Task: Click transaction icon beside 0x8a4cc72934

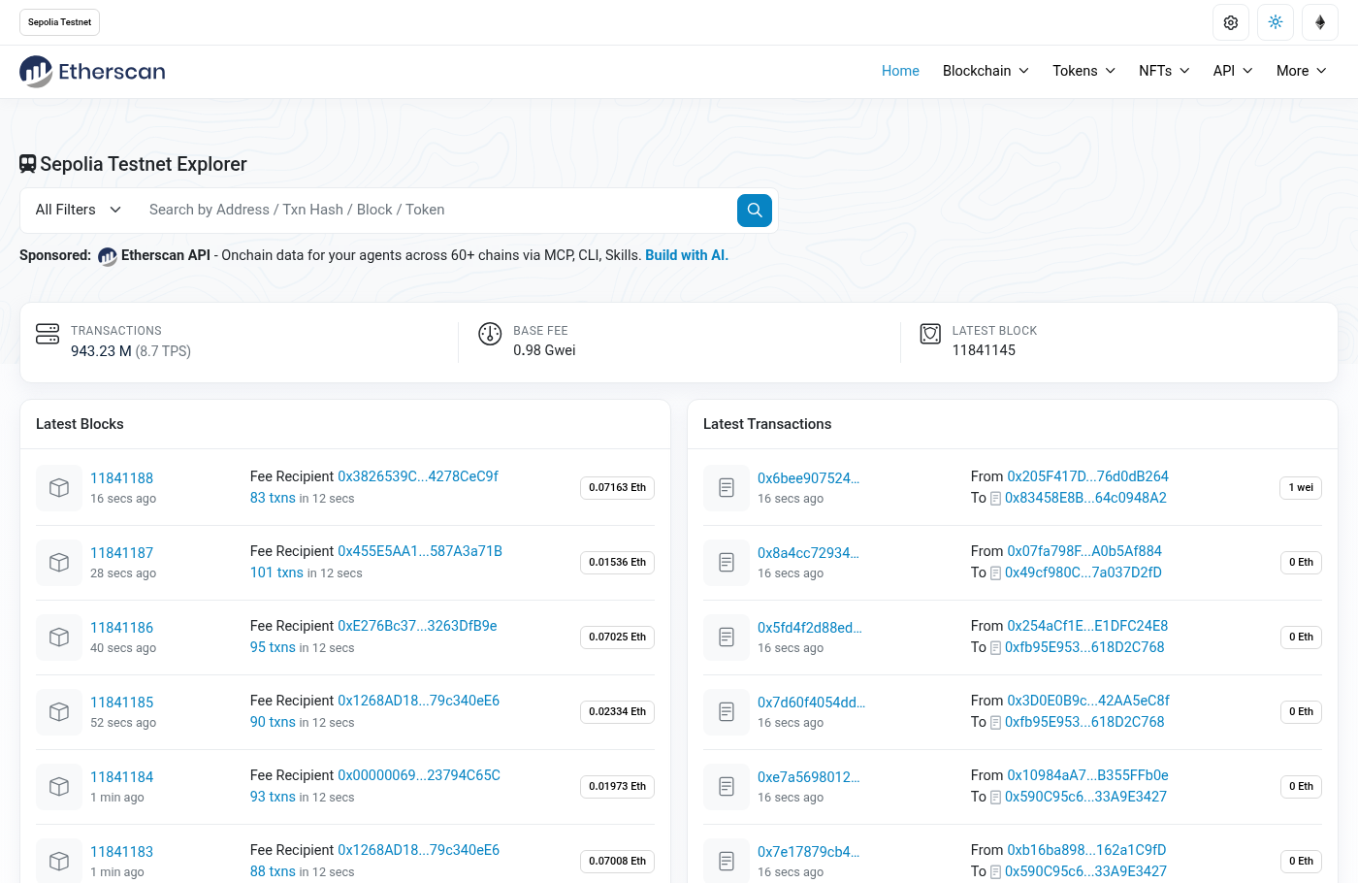Action: pos(727,562)
